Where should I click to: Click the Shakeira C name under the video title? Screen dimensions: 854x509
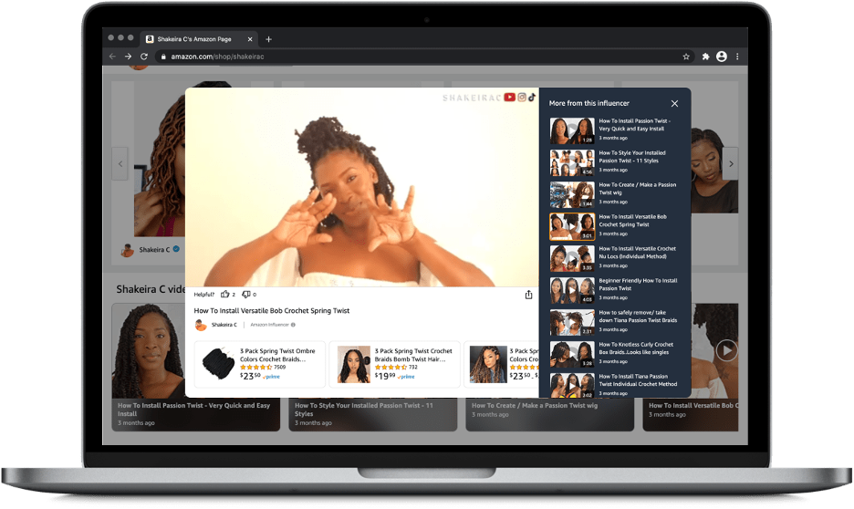click(x=224, y=325)
